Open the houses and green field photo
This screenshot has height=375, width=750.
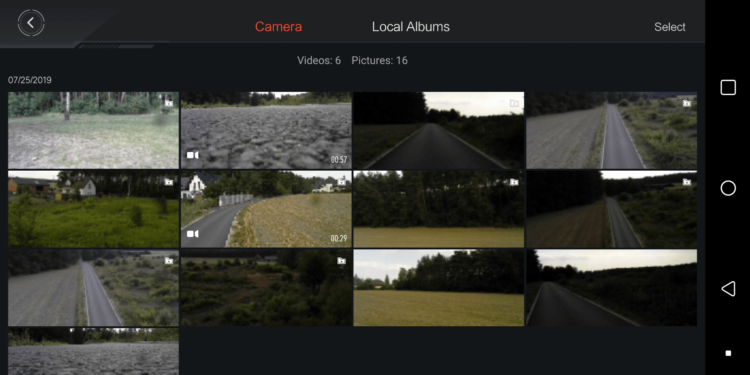pyautogui.click(x=93, y=209)
